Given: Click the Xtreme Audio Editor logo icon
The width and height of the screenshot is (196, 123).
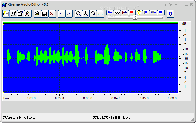Looking at the screenshot, I should point(4,4).
